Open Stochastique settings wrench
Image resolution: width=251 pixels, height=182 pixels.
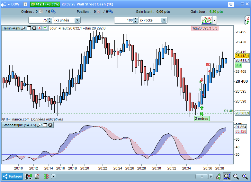click(40, 125)
